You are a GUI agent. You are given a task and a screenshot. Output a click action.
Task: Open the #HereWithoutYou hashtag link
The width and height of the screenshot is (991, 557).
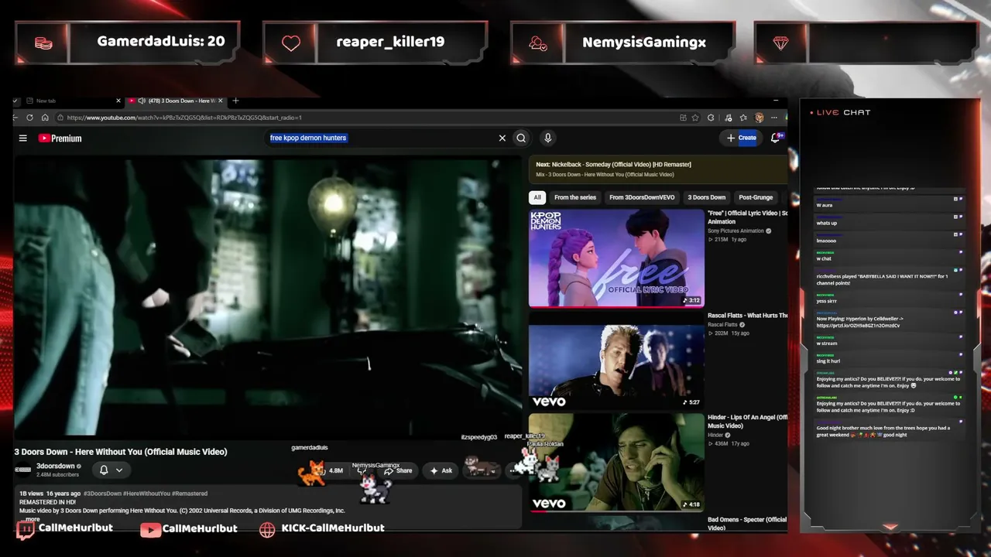(x=146, y=494)
